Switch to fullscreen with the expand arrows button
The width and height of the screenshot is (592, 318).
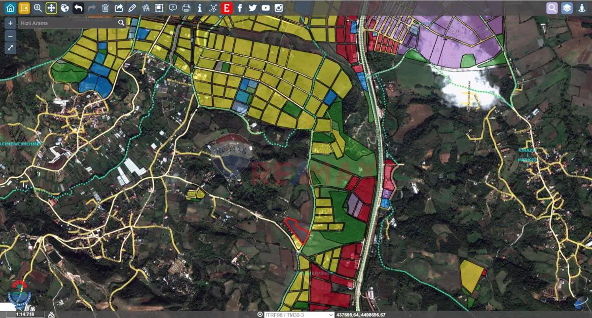click(x=10, y=48)
